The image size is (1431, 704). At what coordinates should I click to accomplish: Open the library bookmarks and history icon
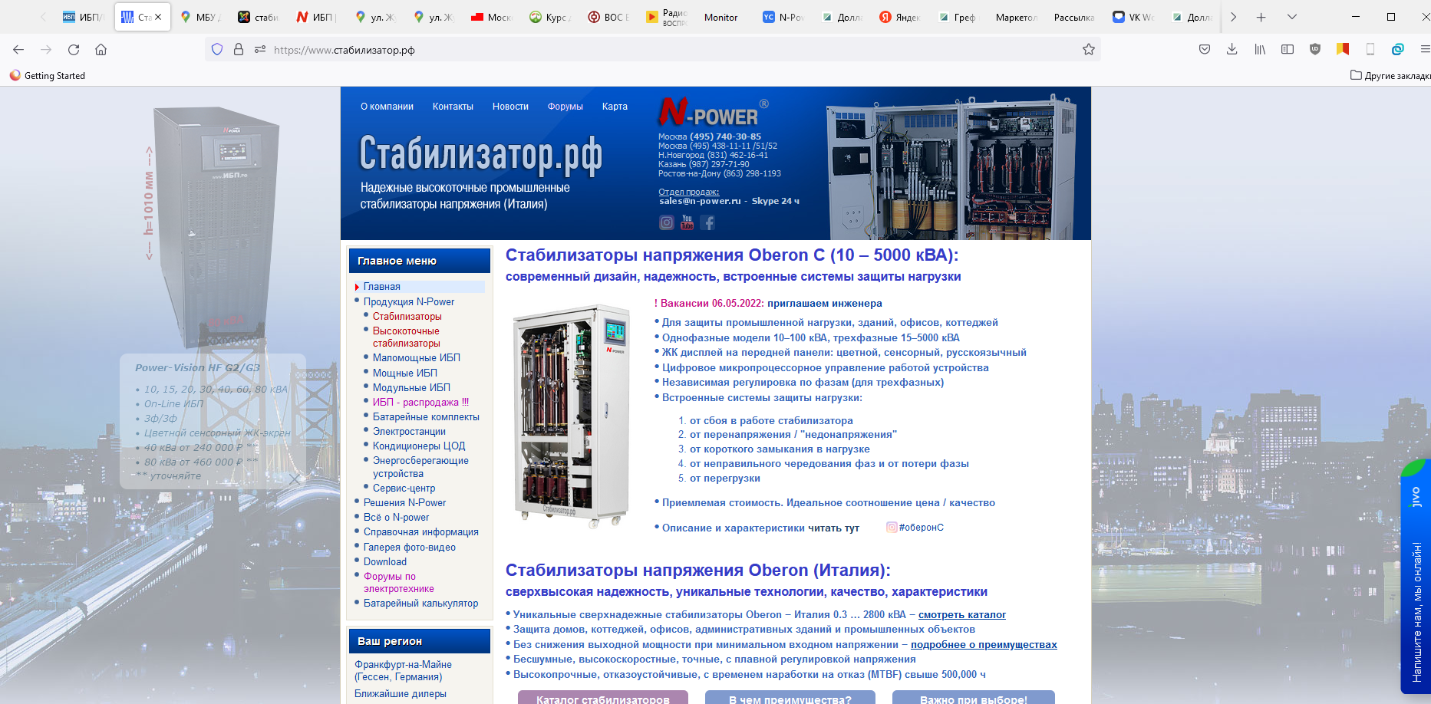[x=1260, y=50]
